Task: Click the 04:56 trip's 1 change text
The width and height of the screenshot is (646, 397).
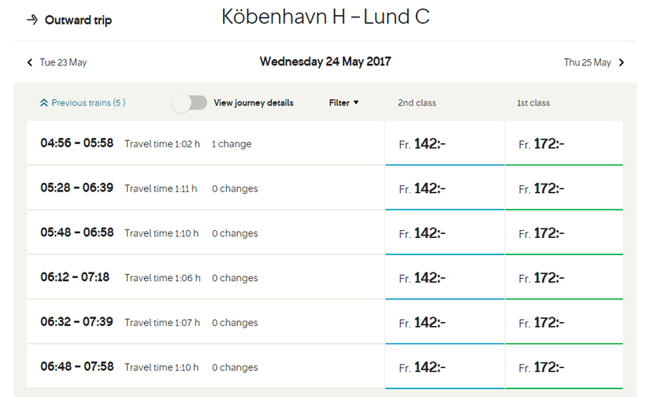Action: pyautogui.click(x=232, y=144)
